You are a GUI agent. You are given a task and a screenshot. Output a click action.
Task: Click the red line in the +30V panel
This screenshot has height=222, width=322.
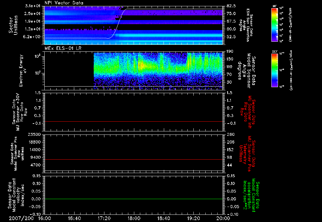(134, 122)
